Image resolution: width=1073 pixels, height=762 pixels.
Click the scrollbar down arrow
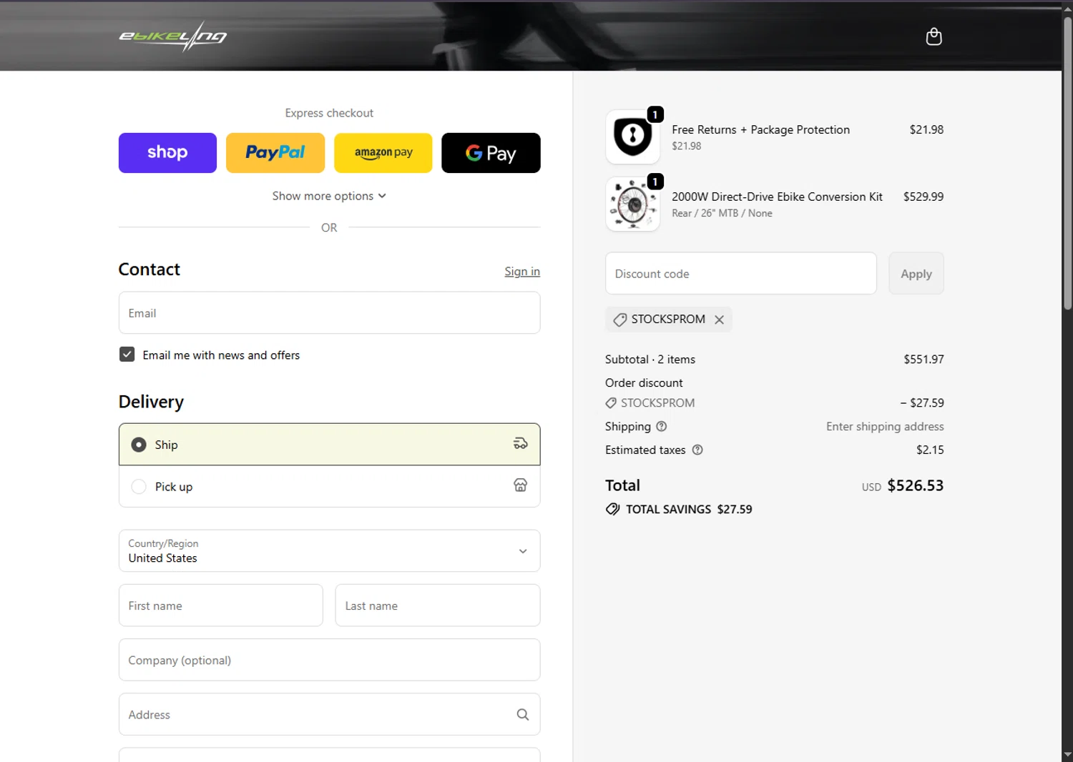pos(1067,755)
